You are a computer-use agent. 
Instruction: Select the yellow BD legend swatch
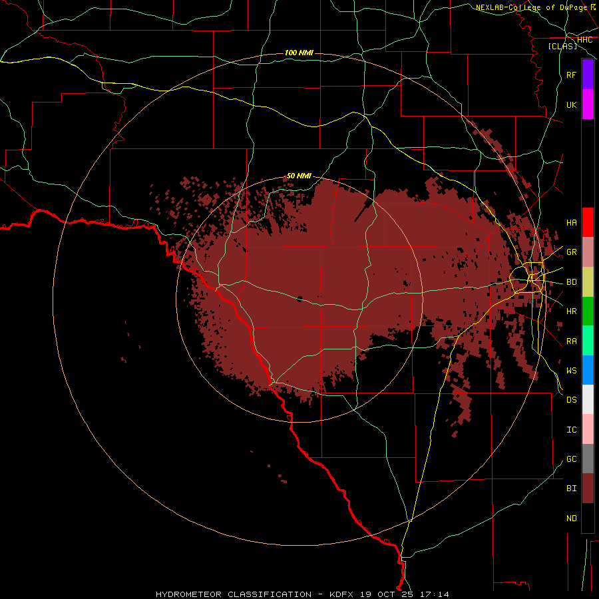588,282
